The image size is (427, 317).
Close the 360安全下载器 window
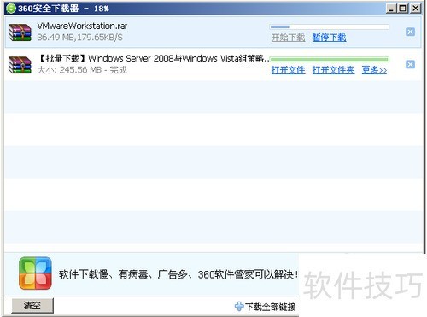pyautogui.click(x=415, y=9)
